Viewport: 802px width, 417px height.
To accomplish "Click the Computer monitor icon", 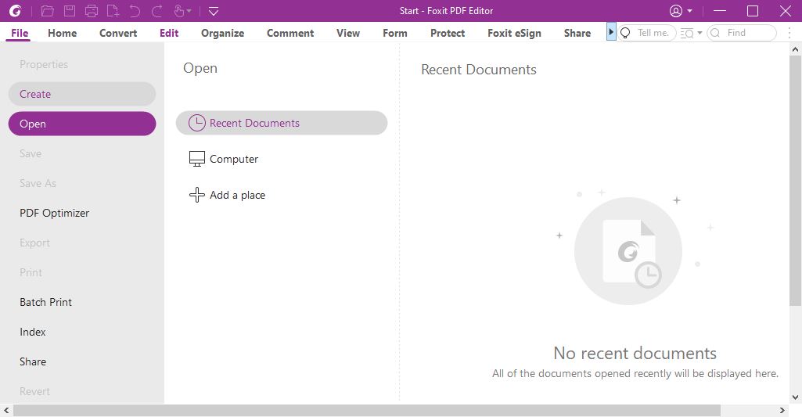I will (197, 159).
